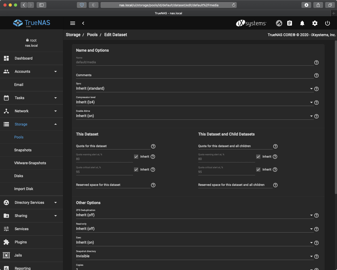Open the Snapshot directory dropdown

195,256
